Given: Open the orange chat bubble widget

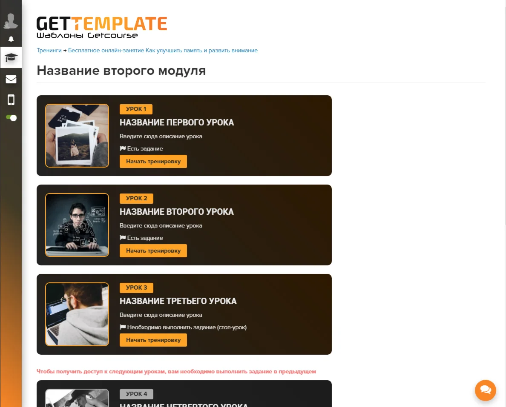Looking at the screenshot, I should pyautogui.click(x=485, y=390).
